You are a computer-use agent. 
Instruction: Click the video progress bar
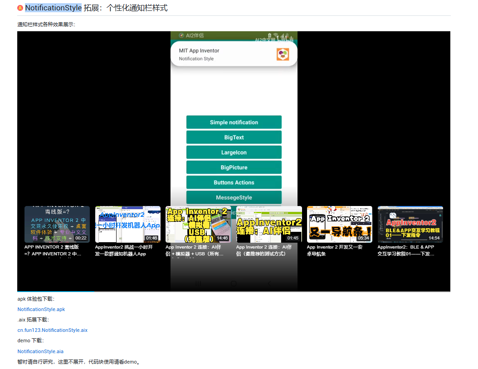234,292
